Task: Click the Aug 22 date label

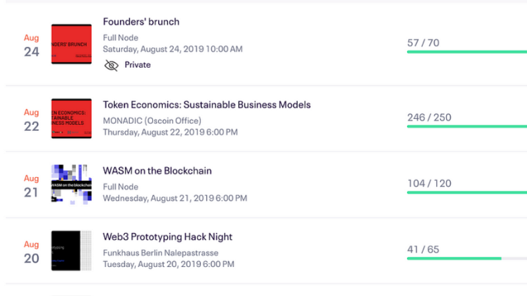Action: [x=32, y=120]
